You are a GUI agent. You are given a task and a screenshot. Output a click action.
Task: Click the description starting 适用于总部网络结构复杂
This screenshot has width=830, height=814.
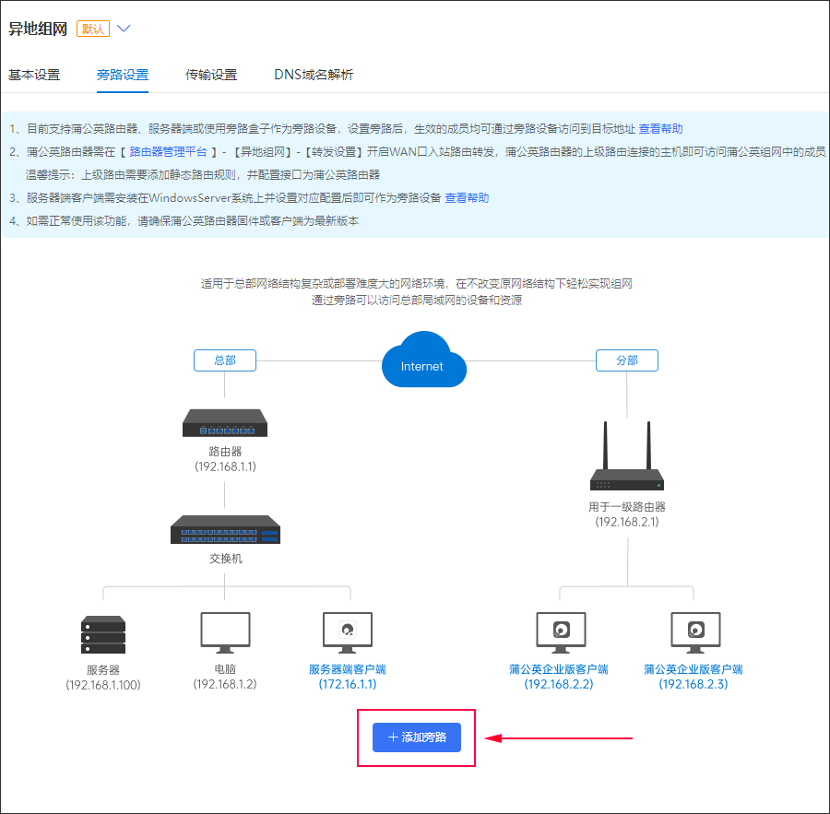point(417,284)
